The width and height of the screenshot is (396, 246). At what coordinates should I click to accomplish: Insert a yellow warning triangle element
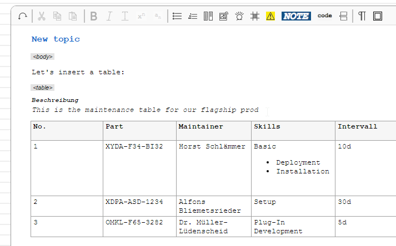point(270,16)
